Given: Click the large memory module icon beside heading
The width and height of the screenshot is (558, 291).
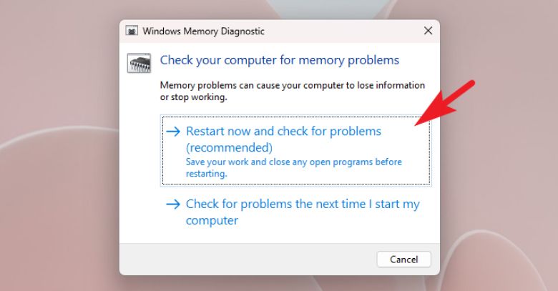Looking at the screenshot, I should coord(138,64).
